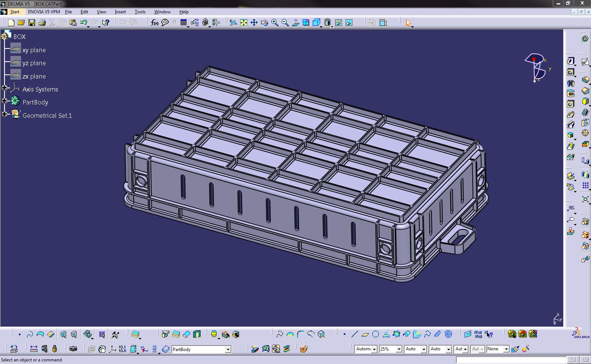Select the Rotate view tool

(264, 23)
